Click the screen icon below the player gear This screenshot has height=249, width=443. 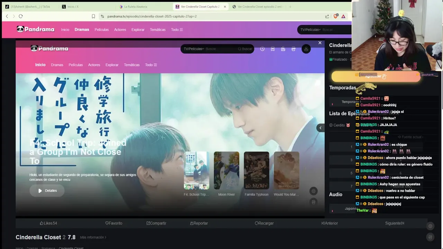tap(314, 202)
